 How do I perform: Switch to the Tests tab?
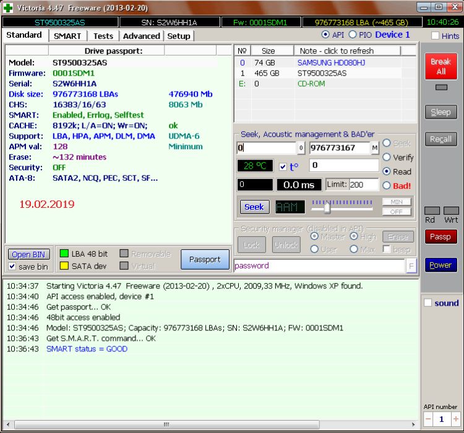pos(103,36)
